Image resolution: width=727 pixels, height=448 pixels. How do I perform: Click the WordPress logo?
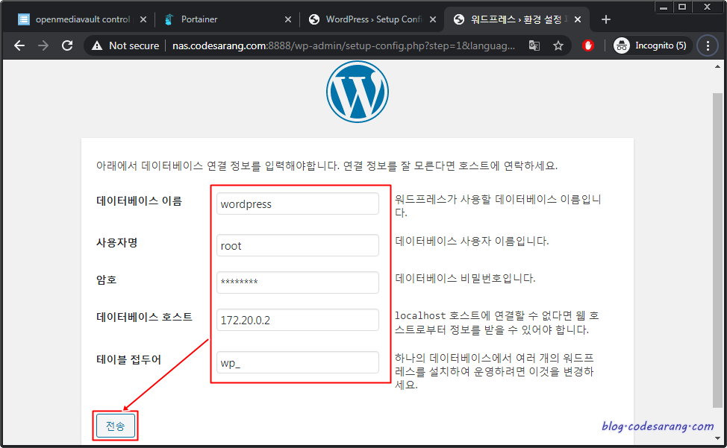pyautogui.click(x=357, y=92)
